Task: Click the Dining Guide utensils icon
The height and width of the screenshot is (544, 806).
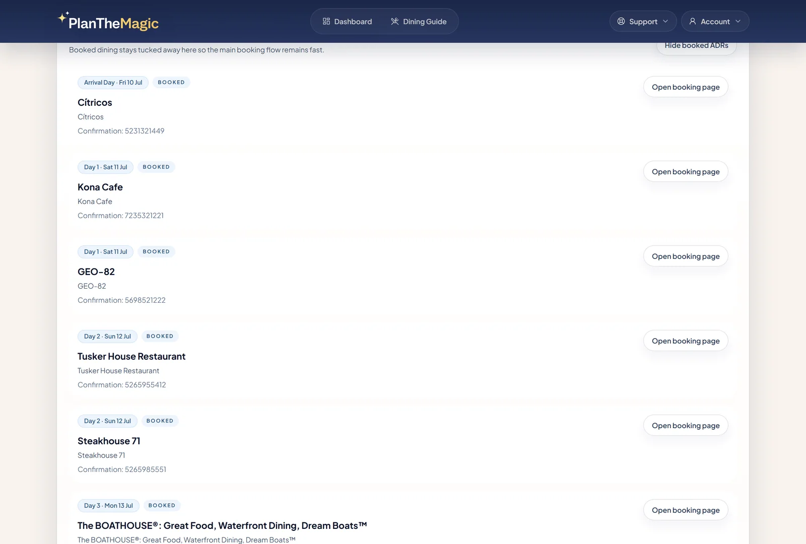Action: point(395,21)
